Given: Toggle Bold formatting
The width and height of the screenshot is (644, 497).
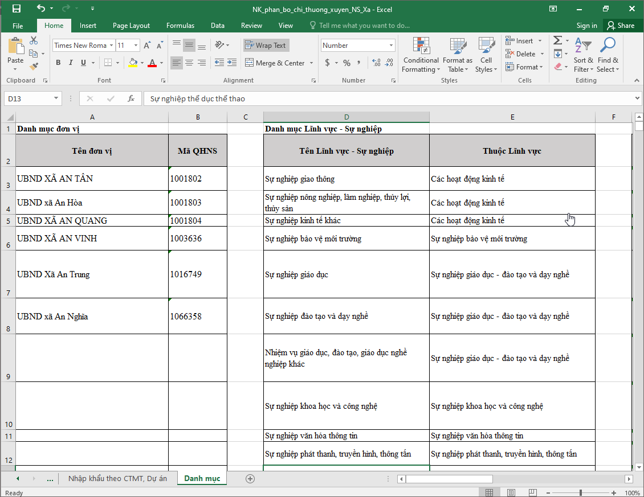Looking at the screenshot, I should [58, 63].
